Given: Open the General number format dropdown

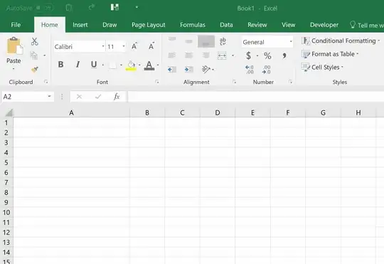Looking at the screenshot, I should 290,42.
